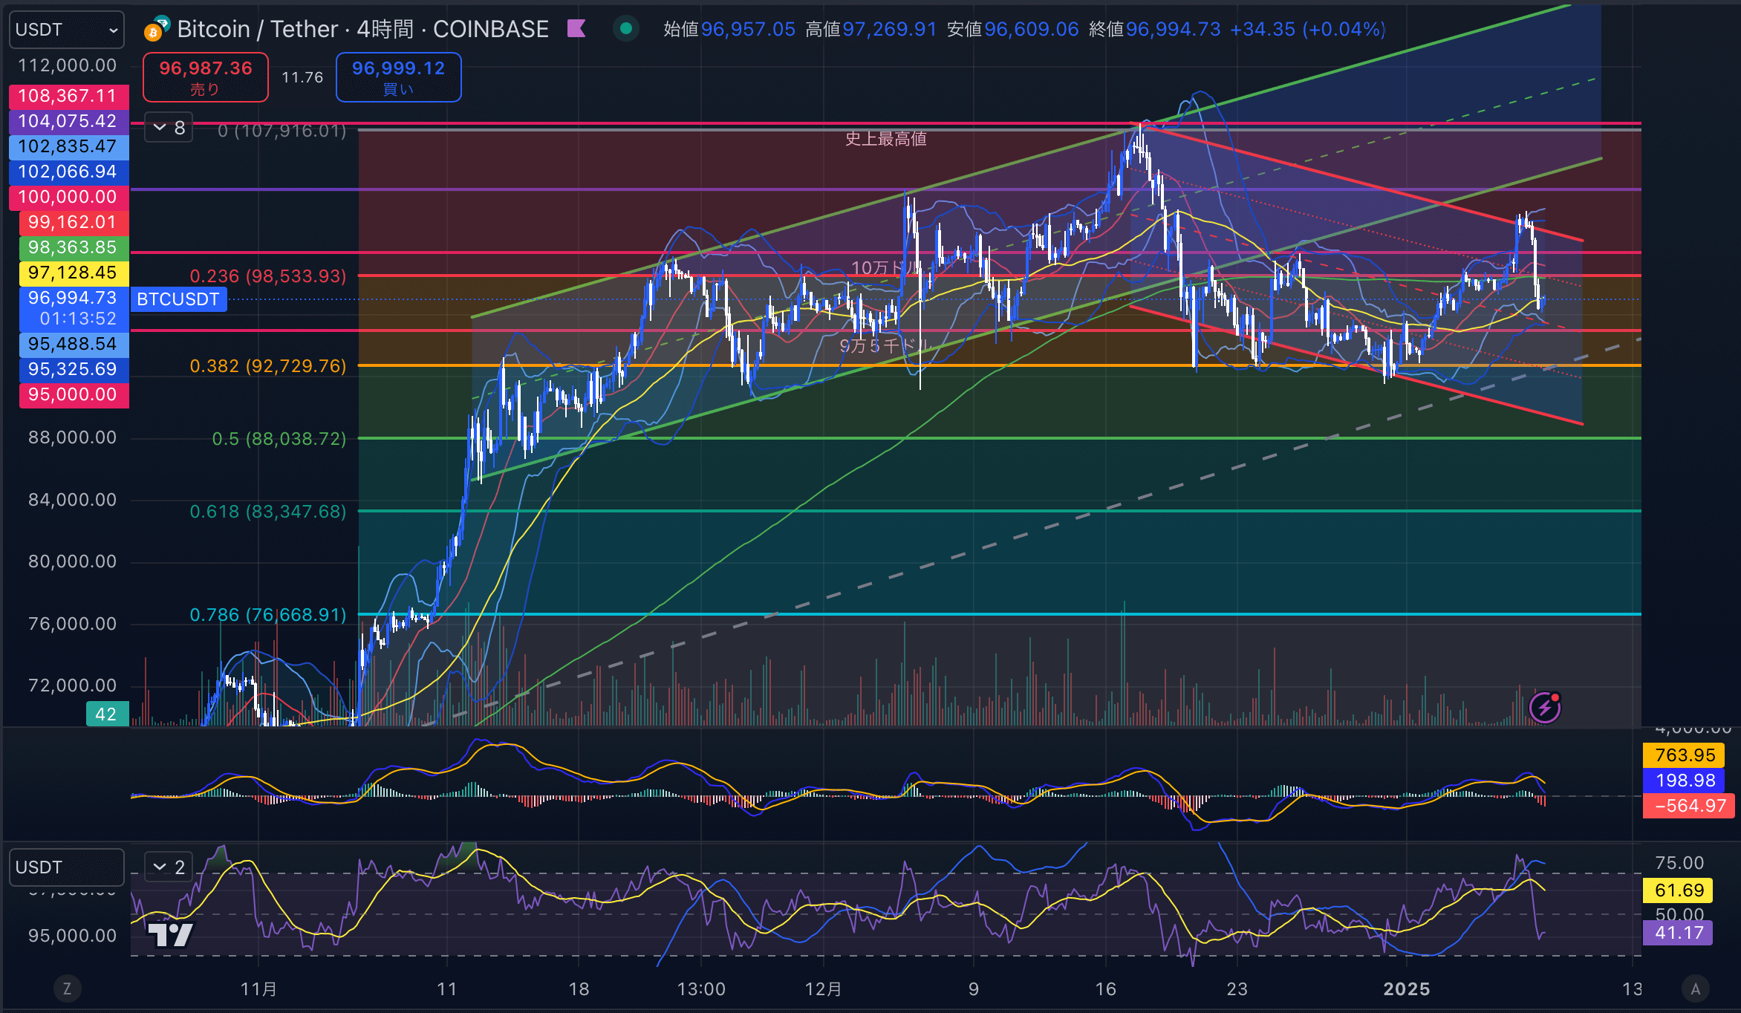Click the 始値 96,957.05 open value
This screenshot has height=1013, width=1741.
pyautogui.click(x=729, y=29)
